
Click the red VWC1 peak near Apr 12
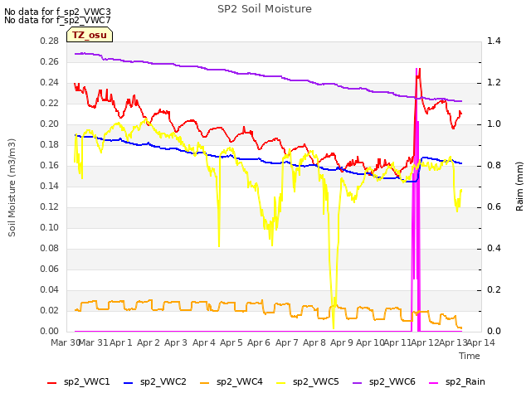[x=418, y=75]
